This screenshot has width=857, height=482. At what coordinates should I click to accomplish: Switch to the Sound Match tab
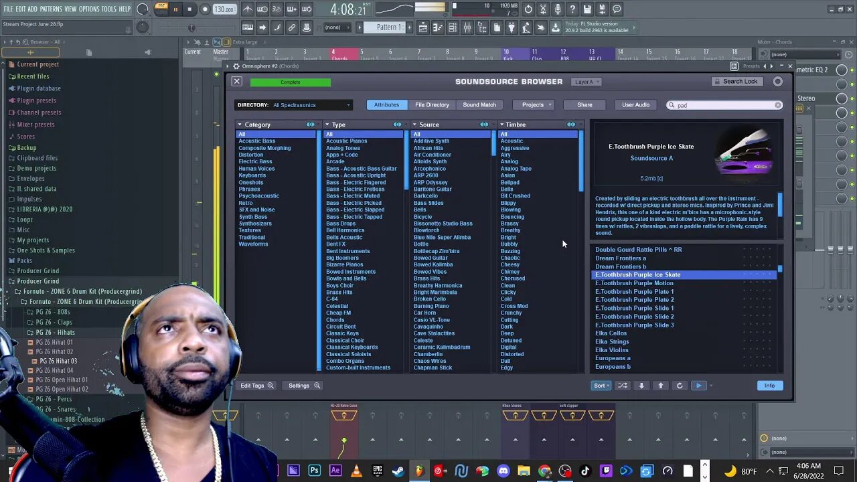tap(479, 105)
